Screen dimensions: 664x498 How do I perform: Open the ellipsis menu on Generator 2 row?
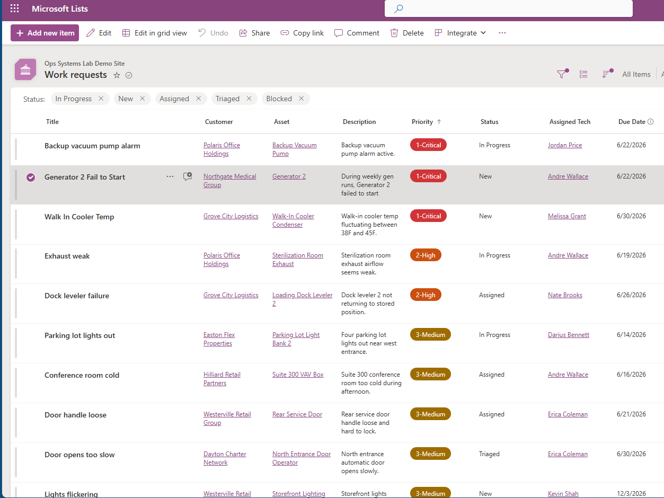pyautogui.click(x=170, y=177)
